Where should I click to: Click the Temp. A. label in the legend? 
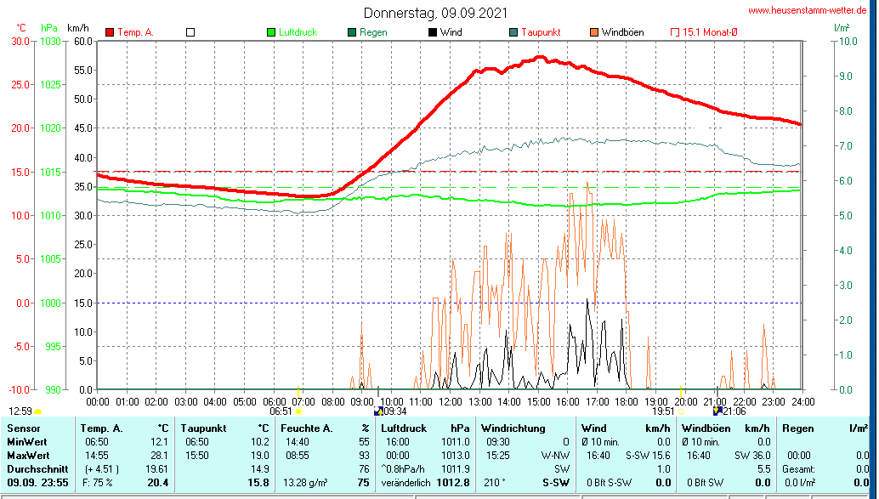click(x=136, y=32)
